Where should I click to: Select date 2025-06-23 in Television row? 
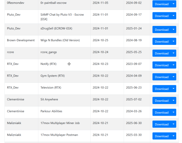point(134,88)
